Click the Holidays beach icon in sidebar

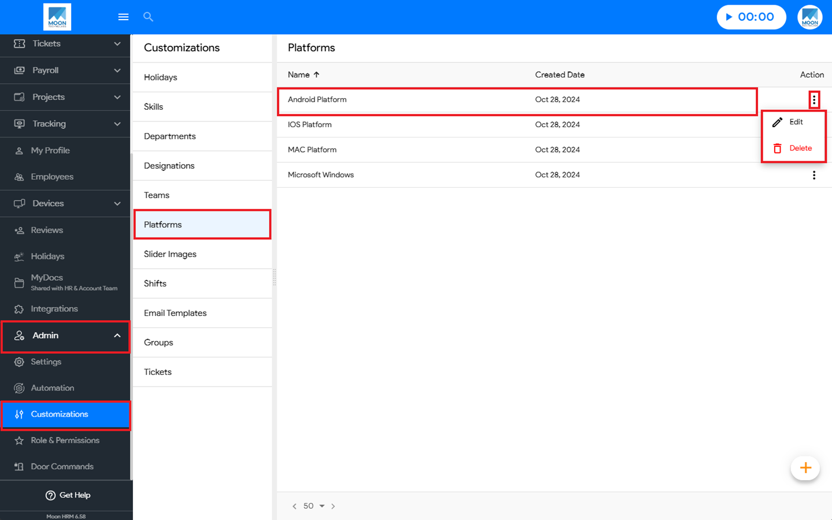click(19, 257)
